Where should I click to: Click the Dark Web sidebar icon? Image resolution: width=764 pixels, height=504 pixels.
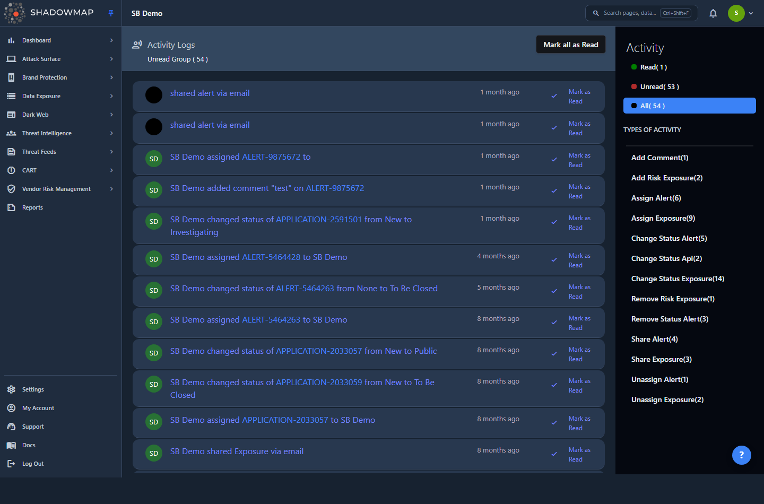[x=11, y=115]
